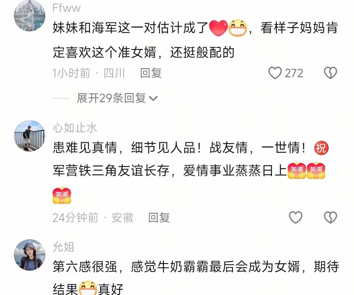Tap the grinning emoji in 允姐's comment

(88, 288)
